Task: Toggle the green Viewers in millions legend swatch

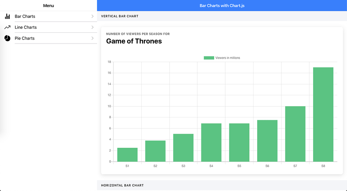Action: coord(209,58)
